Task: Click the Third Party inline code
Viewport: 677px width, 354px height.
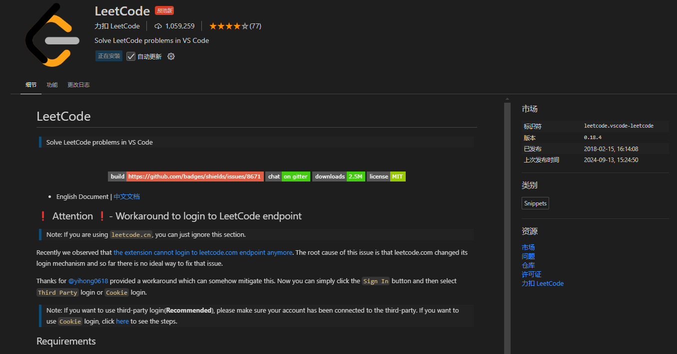Action: [x=57, y=293]
